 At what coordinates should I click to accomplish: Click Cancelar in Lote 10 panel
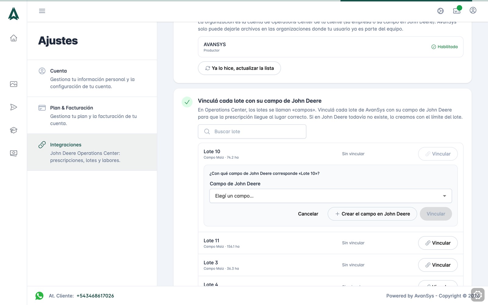point(308,214)
